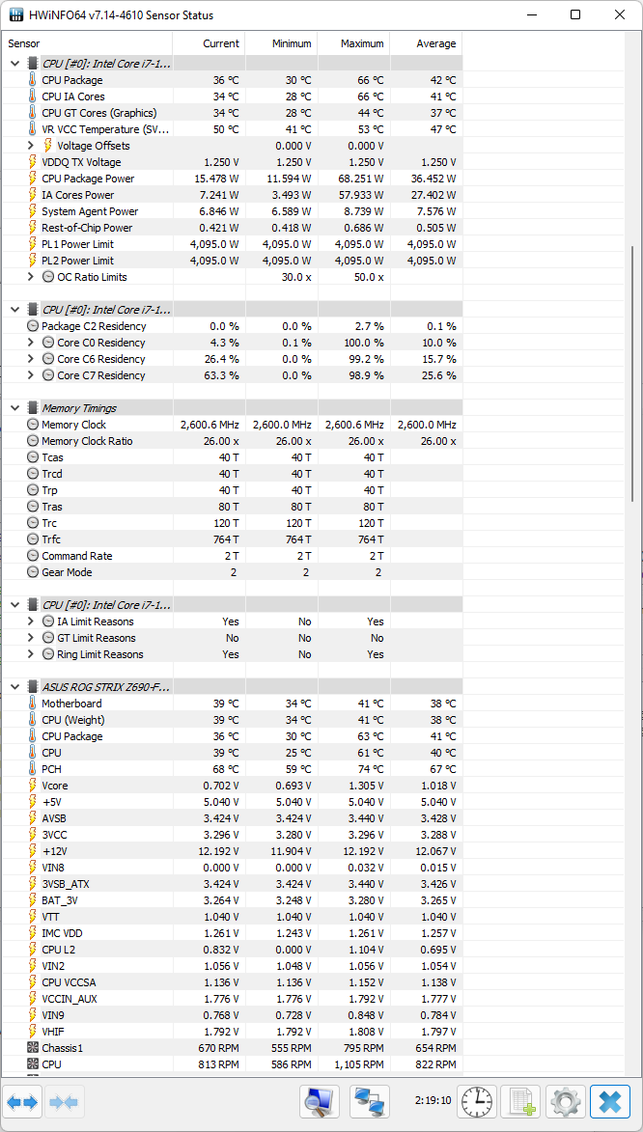643x1132 pixels.
Task: Open the remote network monitors icon
Action: (x=370, y=1102)
